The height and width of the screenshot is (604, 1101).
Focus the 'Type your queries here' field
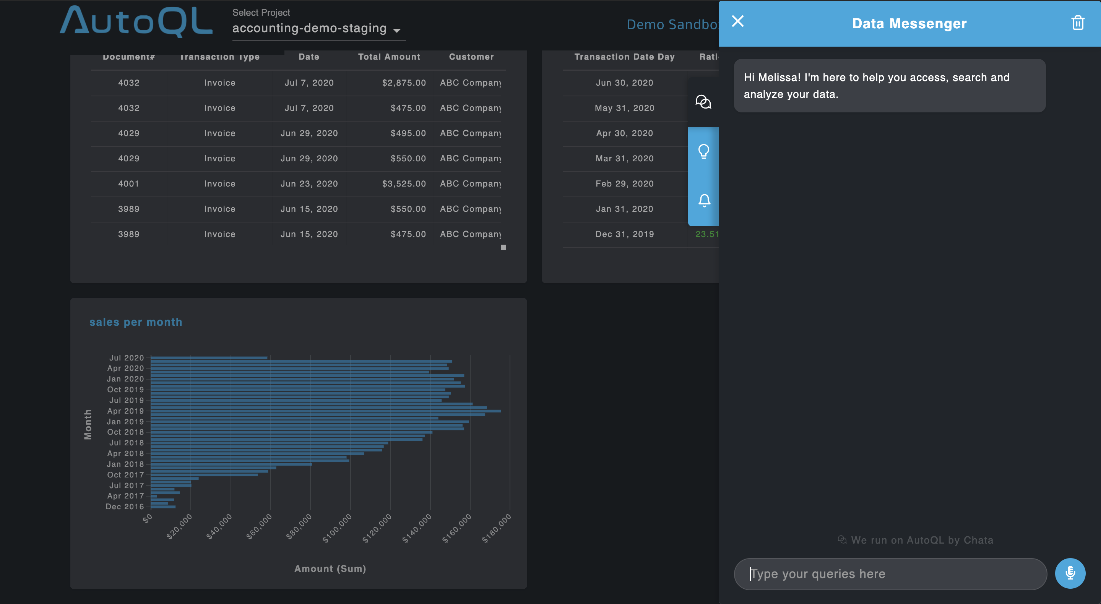tap(890, 574)
